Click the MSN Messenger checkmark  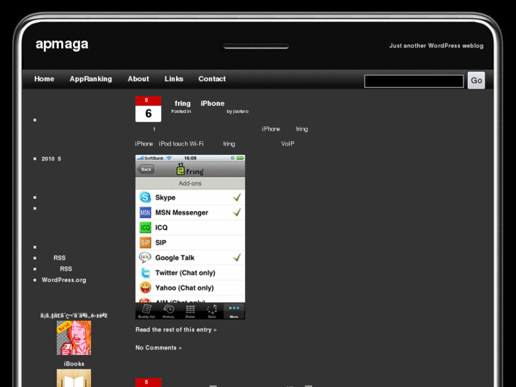[x=237, y=212]
